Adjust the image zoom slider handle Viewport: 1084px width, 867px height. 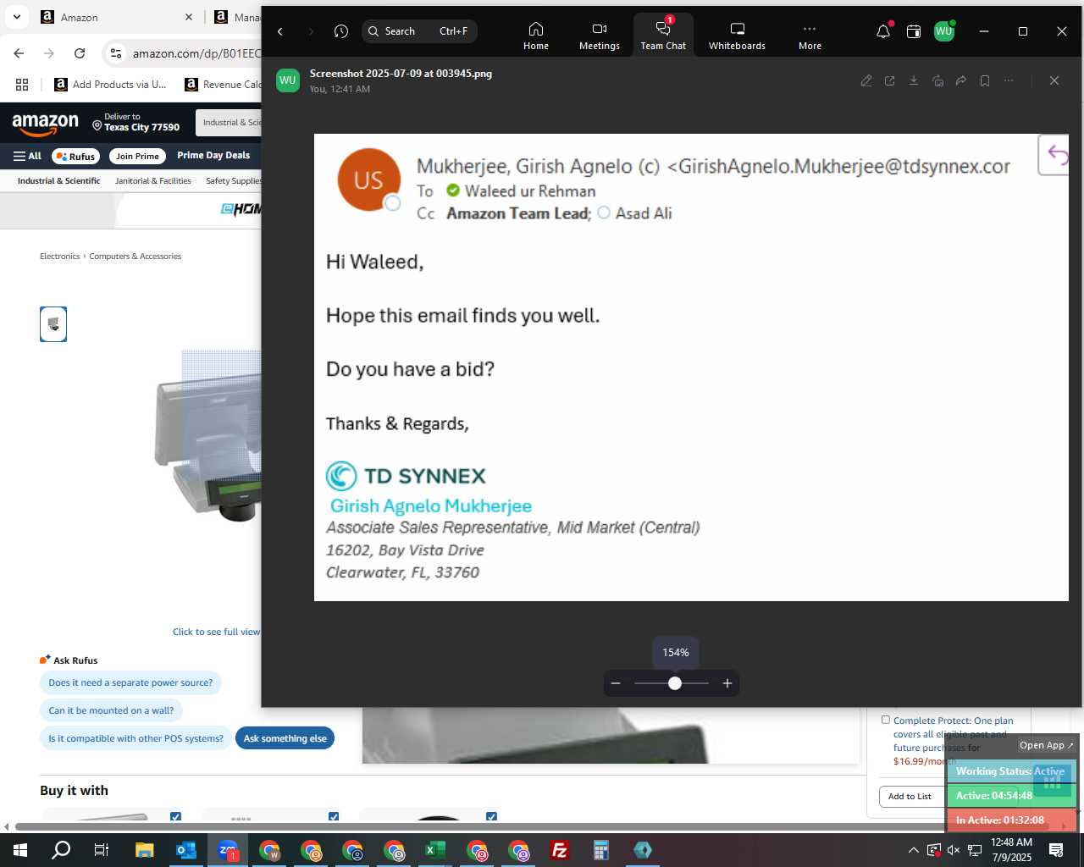click(675, 683)
